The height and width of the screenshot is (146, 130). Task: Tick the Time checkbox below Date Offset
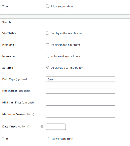47,138
